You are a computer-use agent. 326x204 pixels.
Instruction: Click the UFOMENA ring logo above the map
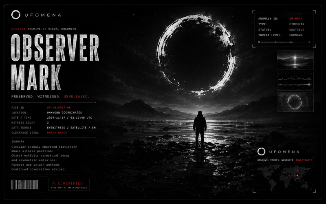(261, 151)
